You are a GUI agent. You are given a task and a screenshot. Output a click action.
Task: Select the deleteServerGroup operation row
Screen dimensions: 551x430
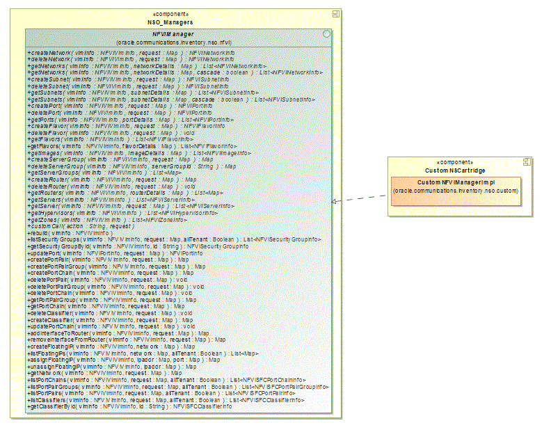click(131, 166)
